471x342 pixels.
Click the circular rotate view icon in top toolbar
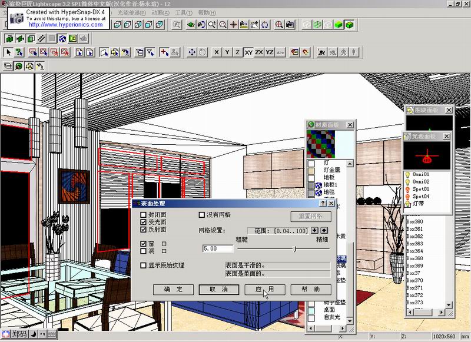point(265,25)
